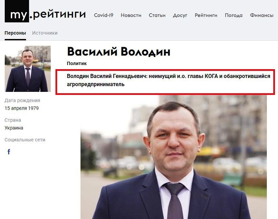Click the Василий Володин heading

[x=119, y=52]
